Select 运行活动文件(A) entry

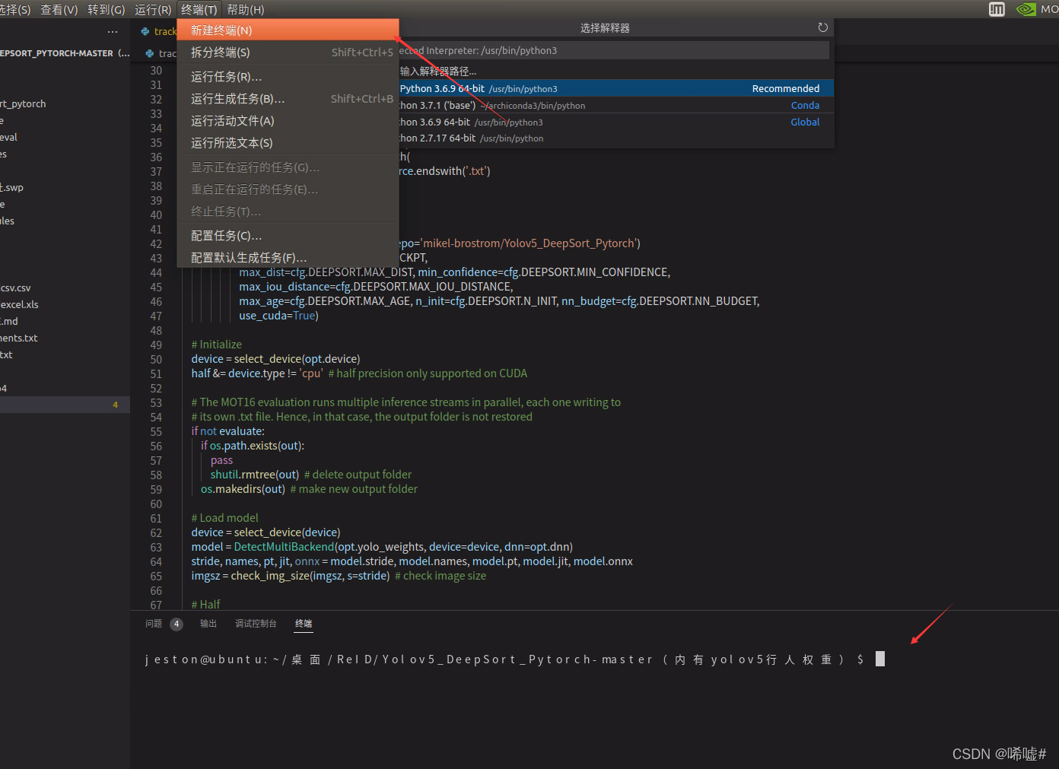[x=288, y=121]
